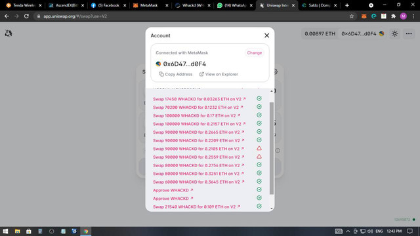Switch to the WhatsApp tab

(235, 5)
